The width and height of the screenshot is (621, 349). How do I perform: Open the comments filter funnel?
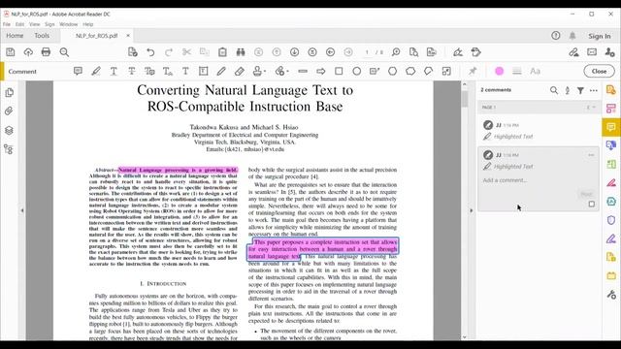click(x=580, y=90)
